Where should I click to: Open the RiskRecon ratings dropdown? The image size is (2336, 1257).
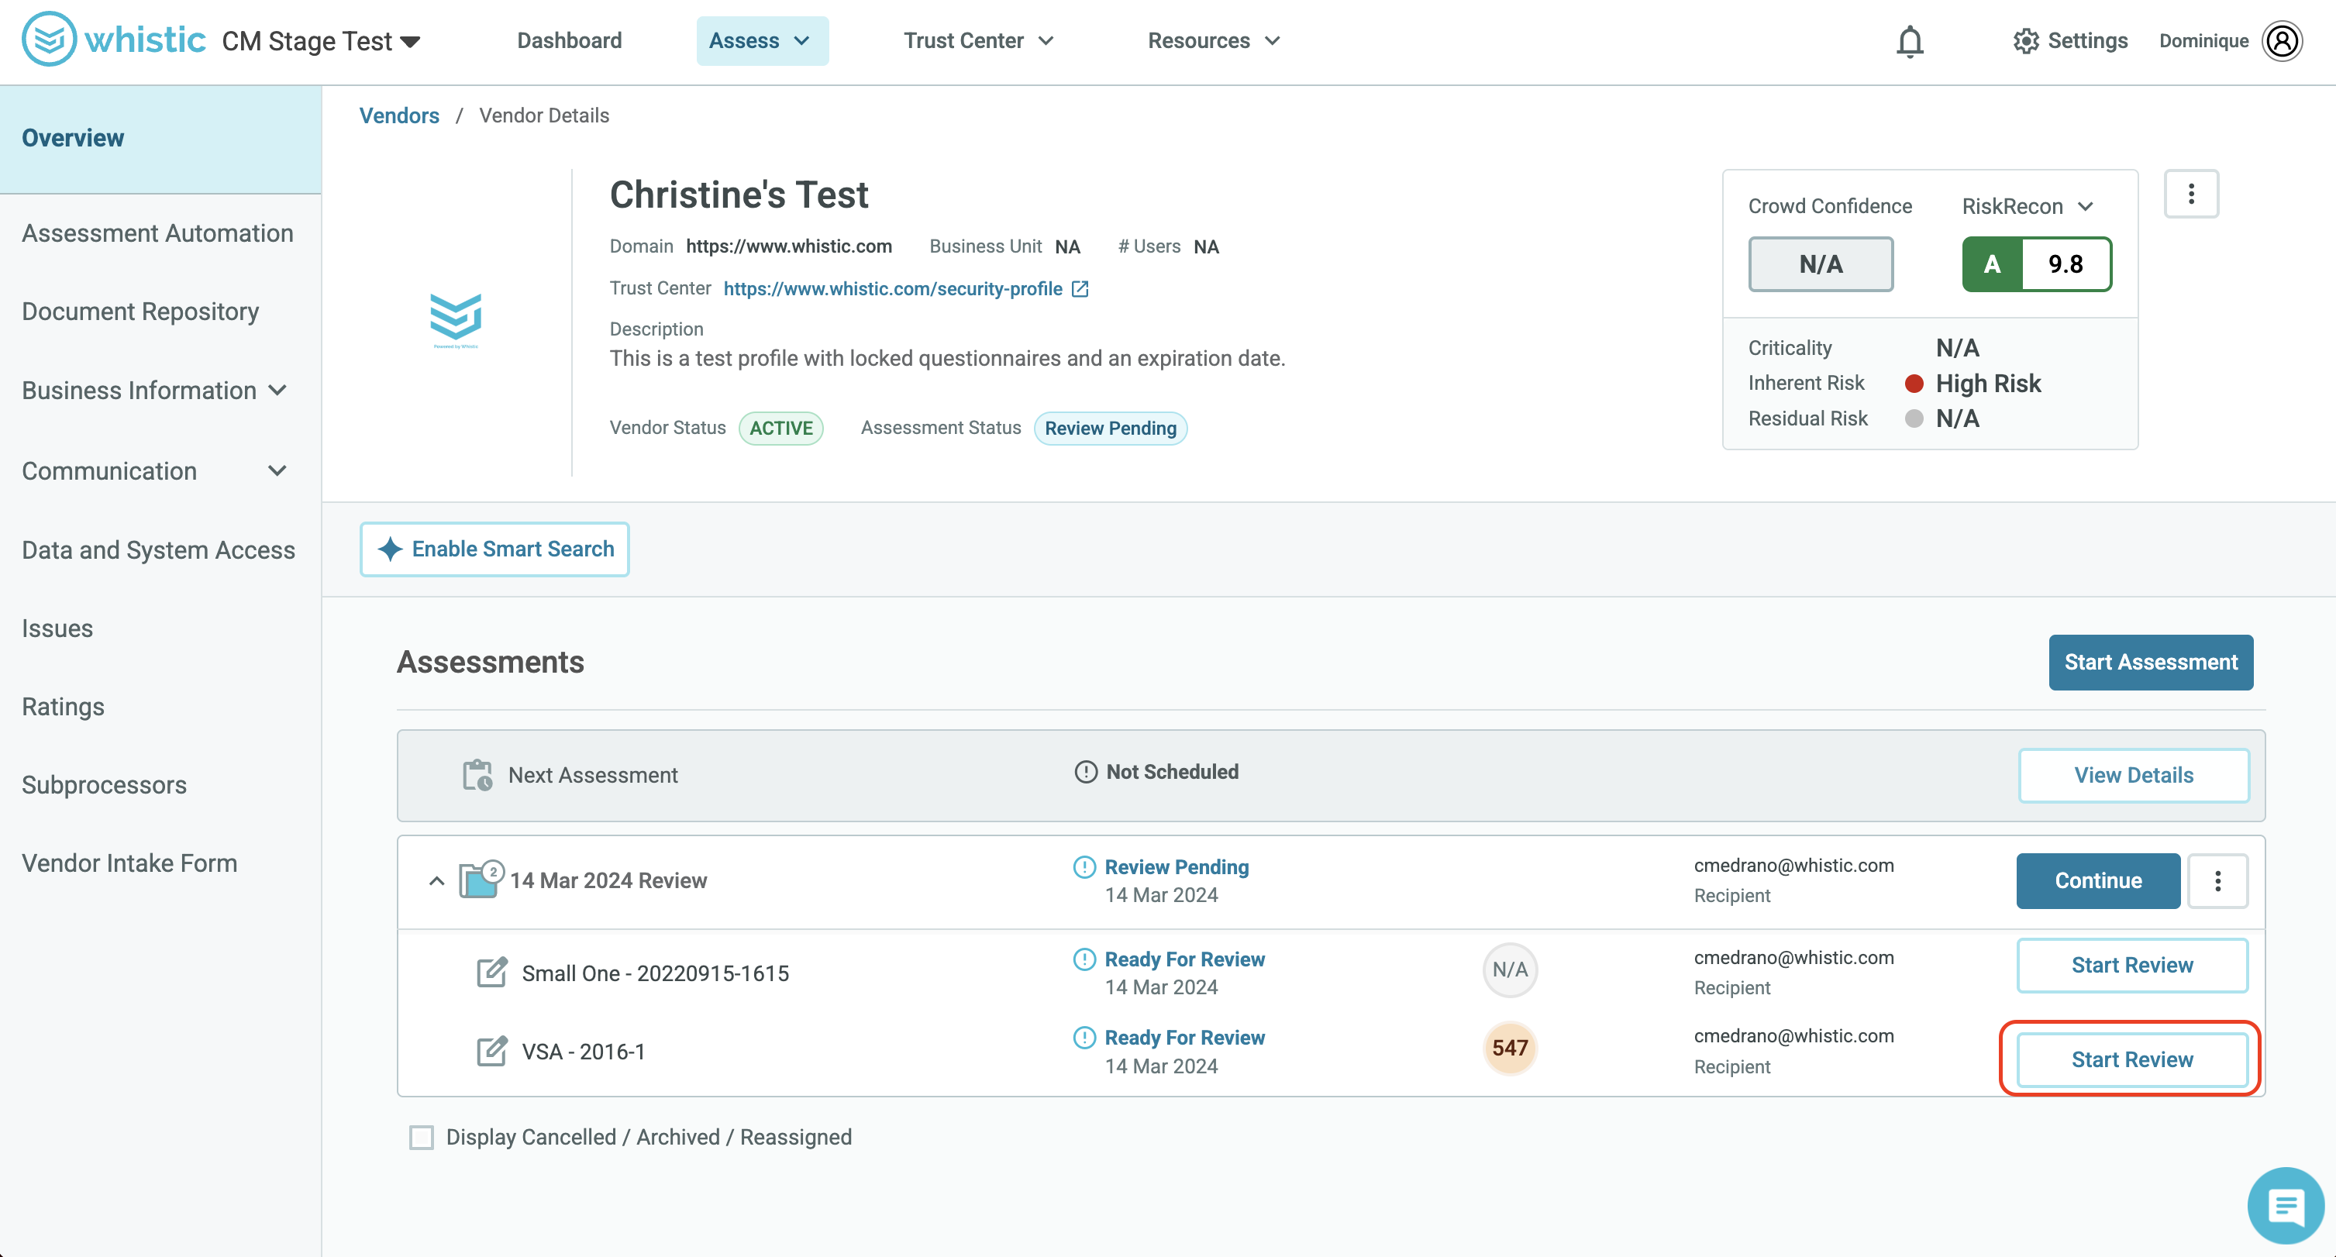[x=2028, y=207]
